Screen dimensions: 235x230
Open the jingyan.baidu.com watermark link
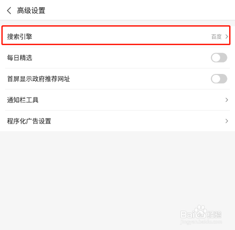pos(201,221)
